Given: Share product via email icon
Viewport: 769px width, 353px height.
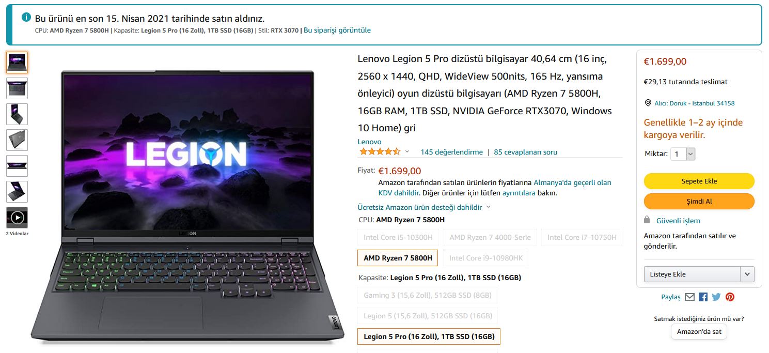Looking at the screenshot, I should pos(689,297).
